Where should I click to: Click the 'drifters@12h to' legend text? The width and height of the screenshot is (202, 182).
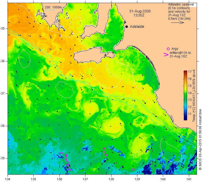180,53
